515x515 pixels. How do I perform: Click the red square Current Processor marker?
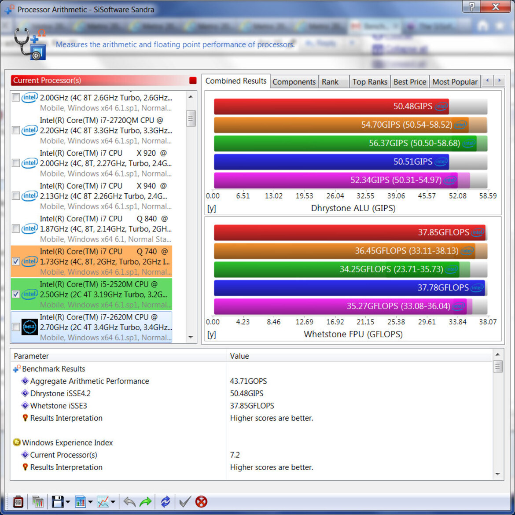[x=193, y=81]
